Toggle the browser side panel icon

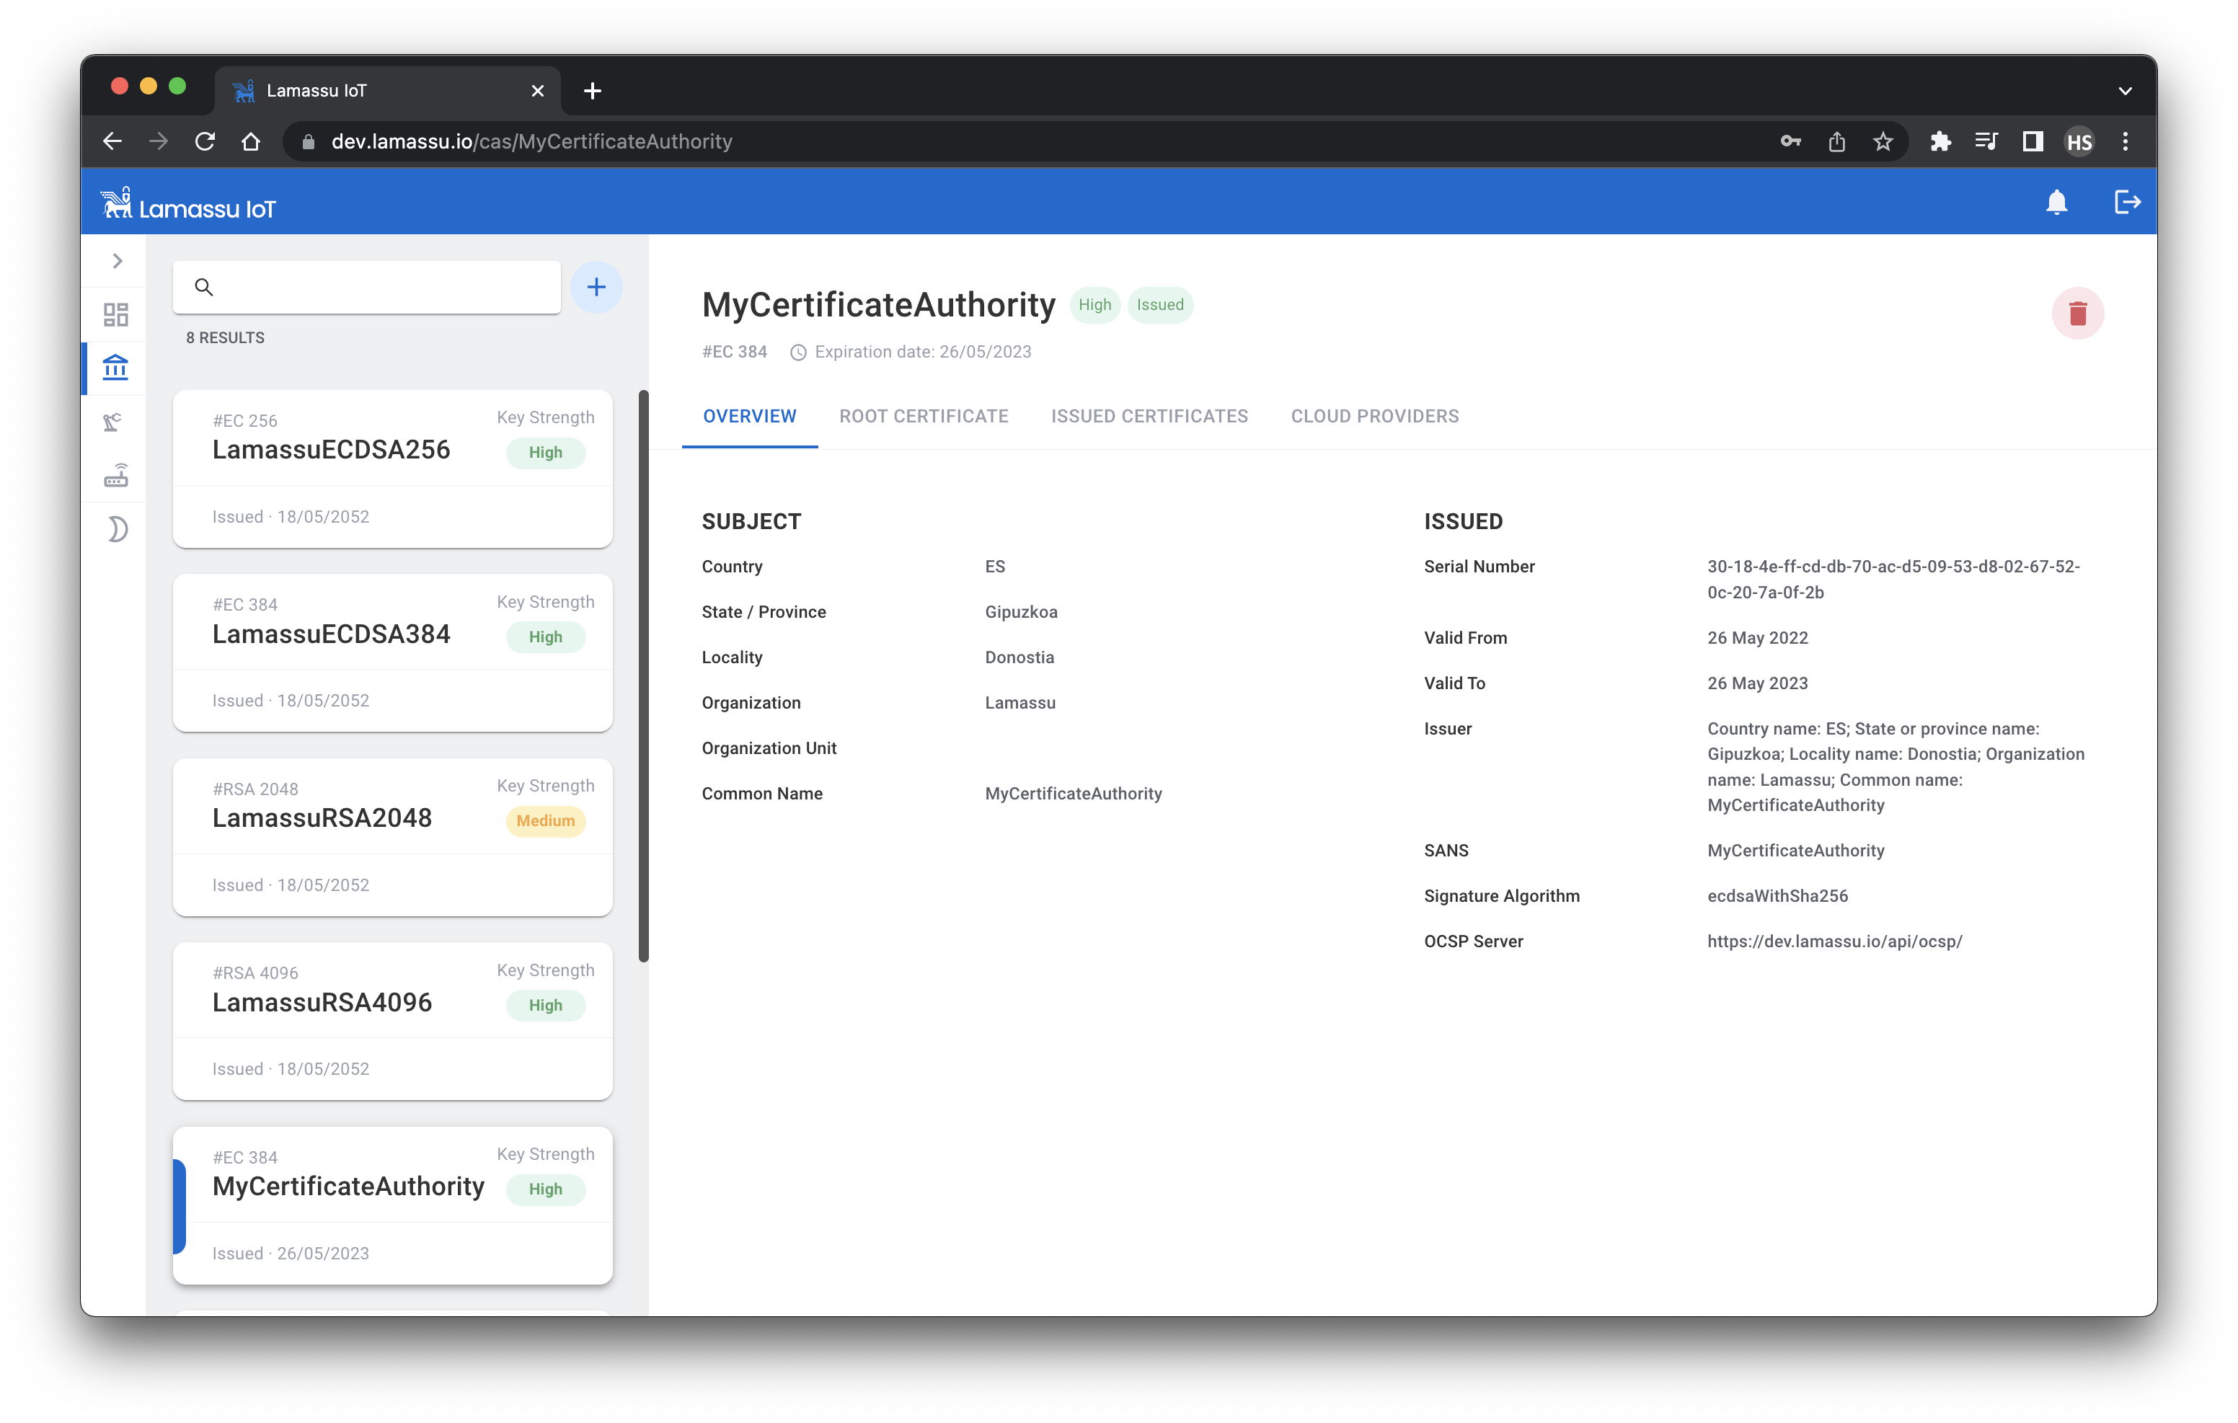coord(2033,141)
